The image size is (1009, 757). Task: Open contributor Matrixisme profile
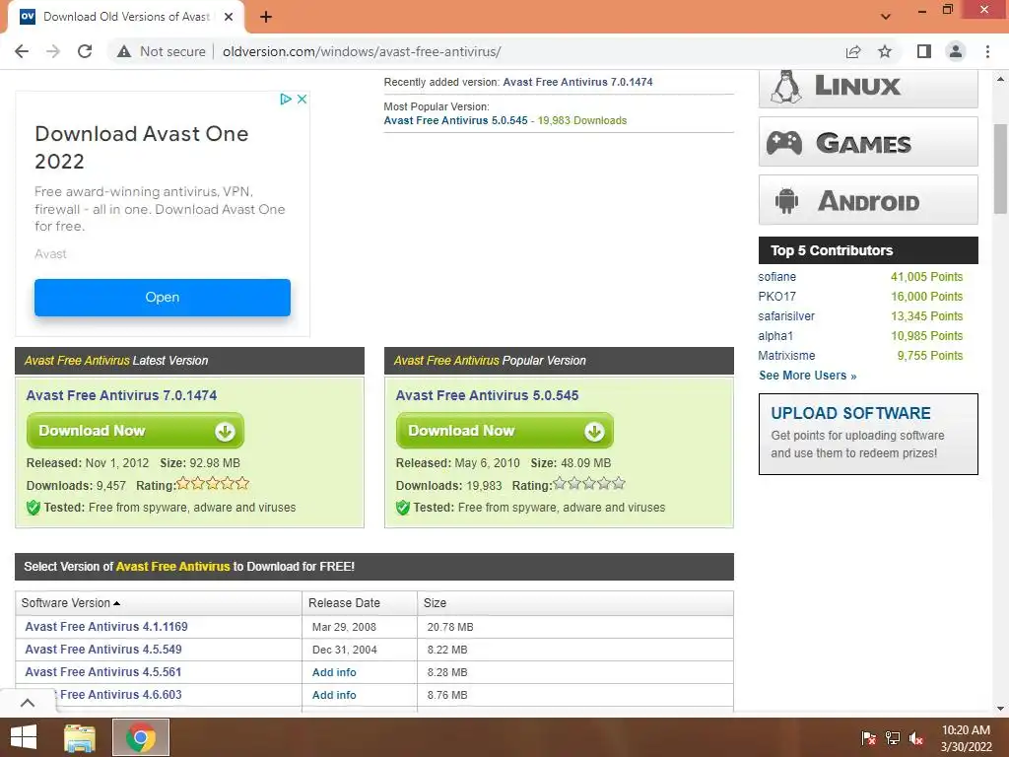pos(786,355)
